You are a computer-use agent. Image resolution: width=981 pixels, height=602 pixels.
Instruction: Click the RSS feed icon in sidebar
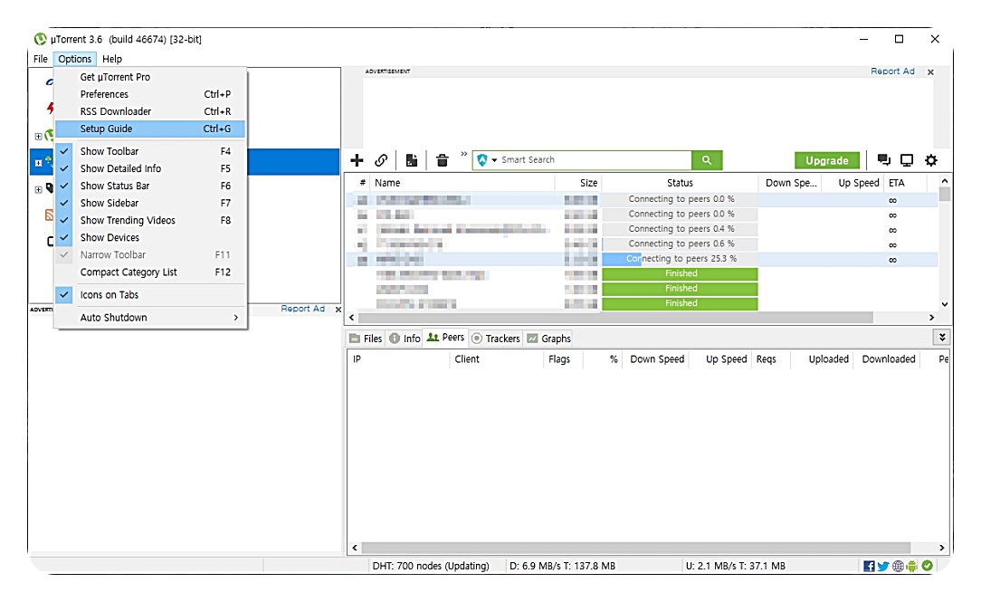pyautogui.click(x=49, y=215)
